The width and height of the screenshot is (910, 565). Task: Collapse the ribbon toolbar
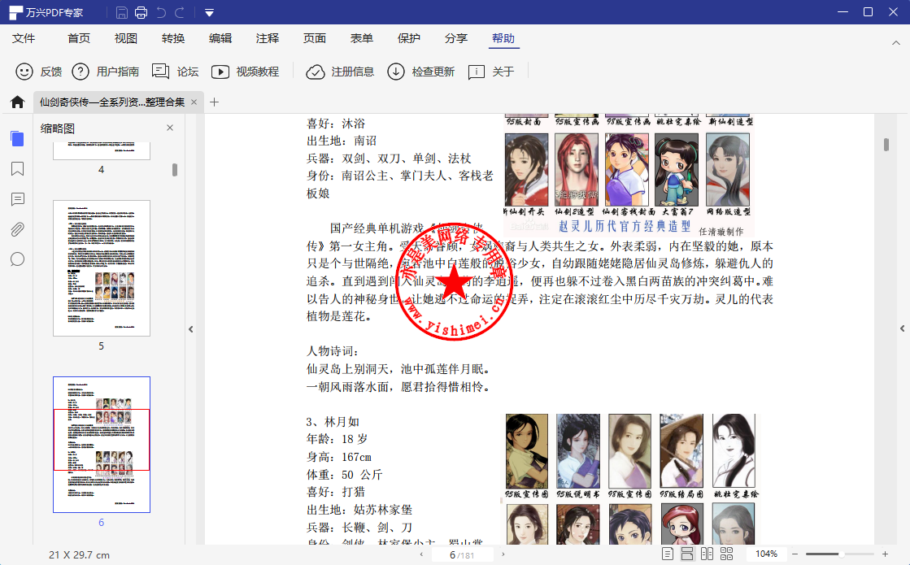pyautogui.click(x=896, y=43)
